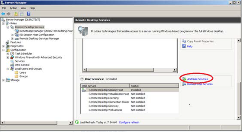Click the Storage node icon
The width and height of the screenshot is (242, 132).
click(x=8, y=80)
